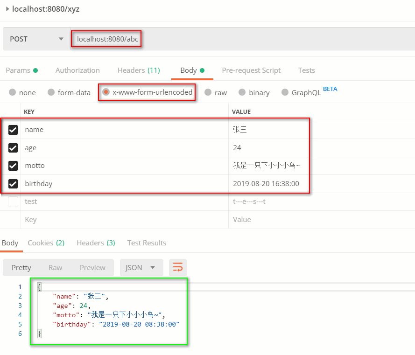415x355 pixels.
Task: Enable the test parameter row
Action: tap(13, 201)
